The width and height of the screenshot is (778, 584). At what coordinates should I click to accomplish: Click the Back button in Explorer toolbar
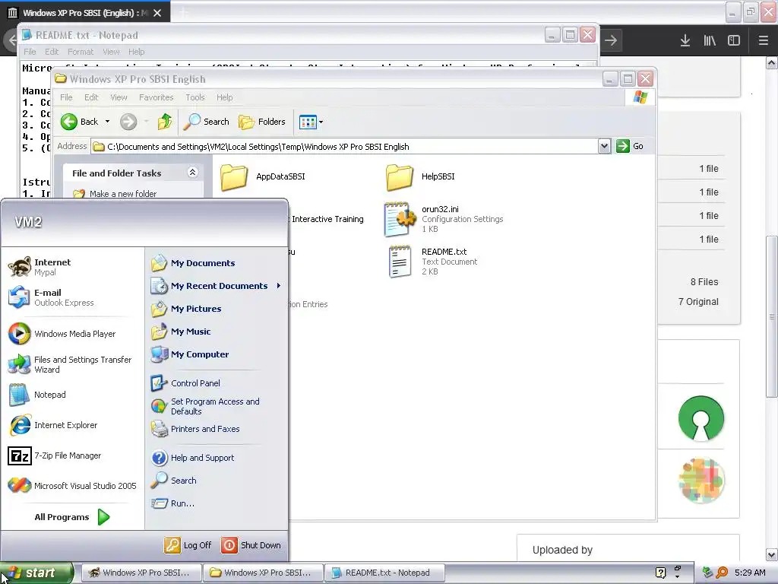point(80,122)
